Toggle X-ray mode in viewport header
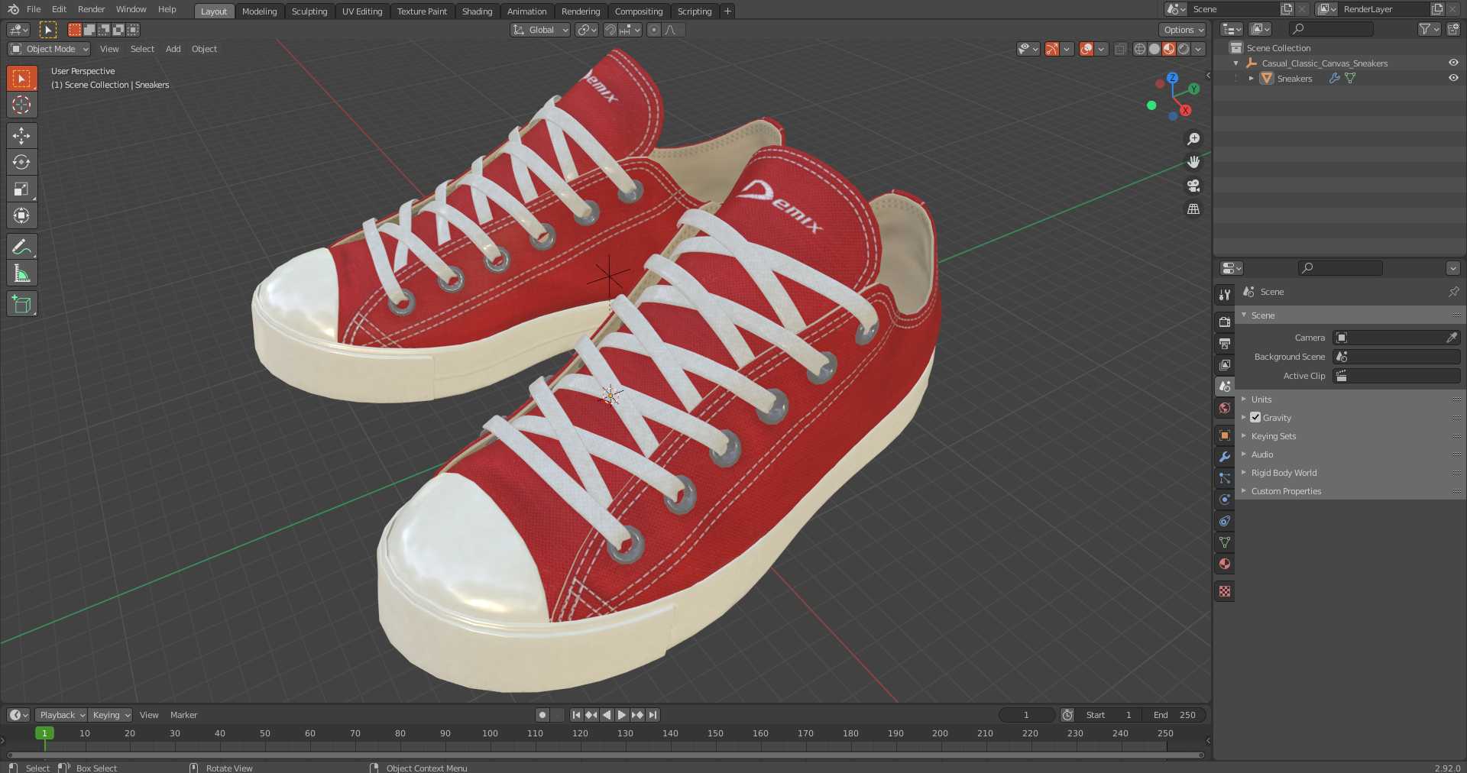This screenshot has height=773, width=1467. pos(1120,49)
